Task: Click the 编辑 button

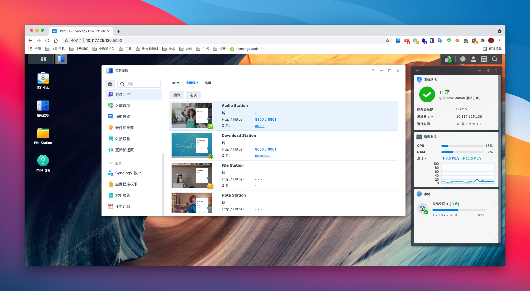Action: (x=177, y=95)
